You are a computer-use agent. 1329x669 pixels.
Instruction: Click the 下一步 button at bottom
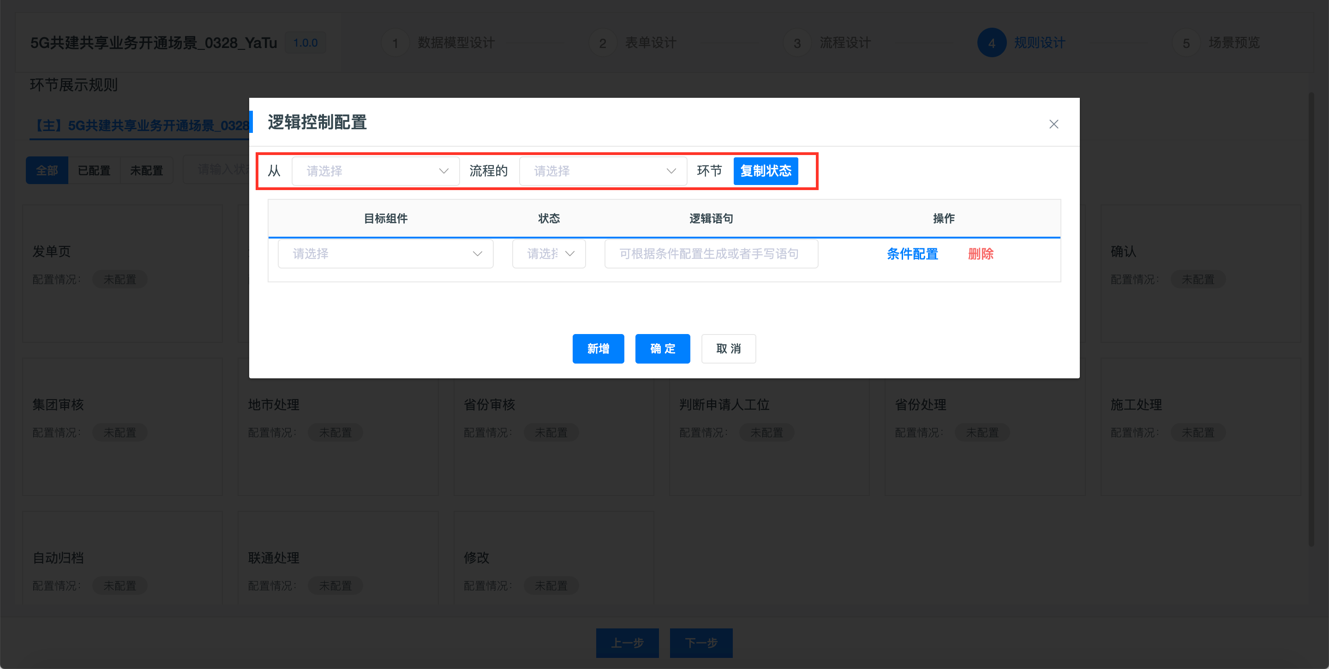point(700,643)
